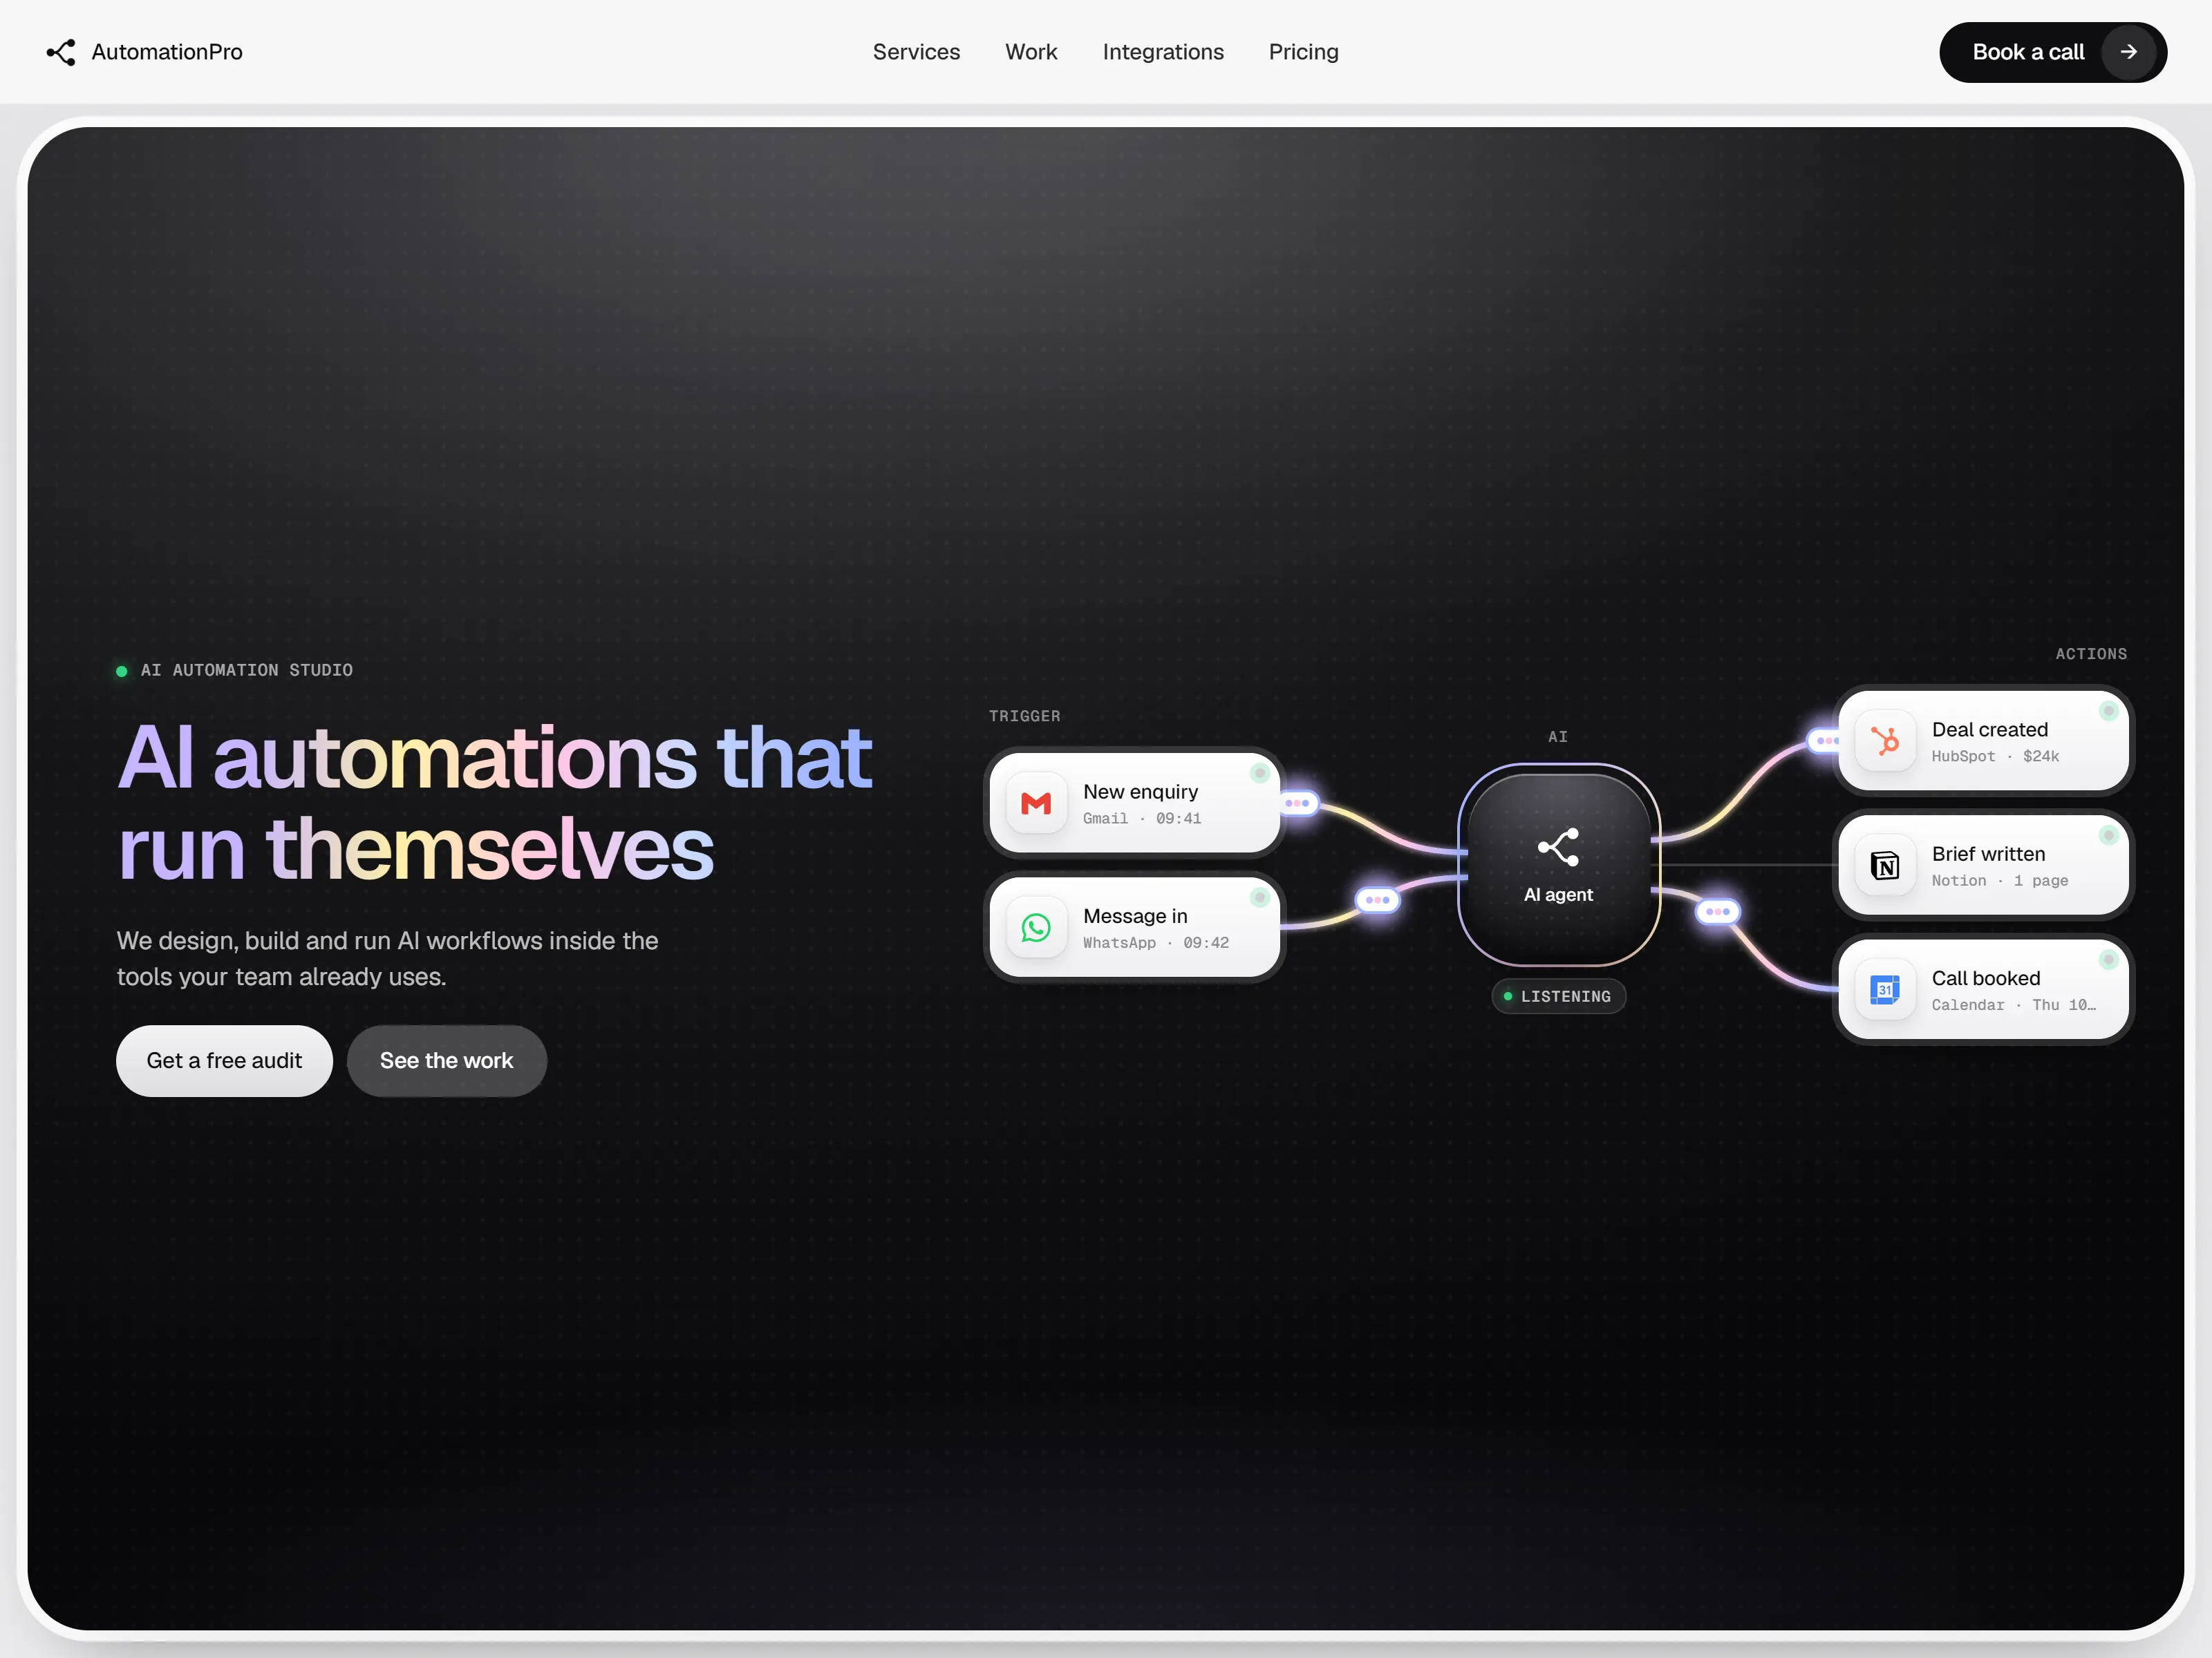Click the status dot on Deal created card

[2108, 712]
